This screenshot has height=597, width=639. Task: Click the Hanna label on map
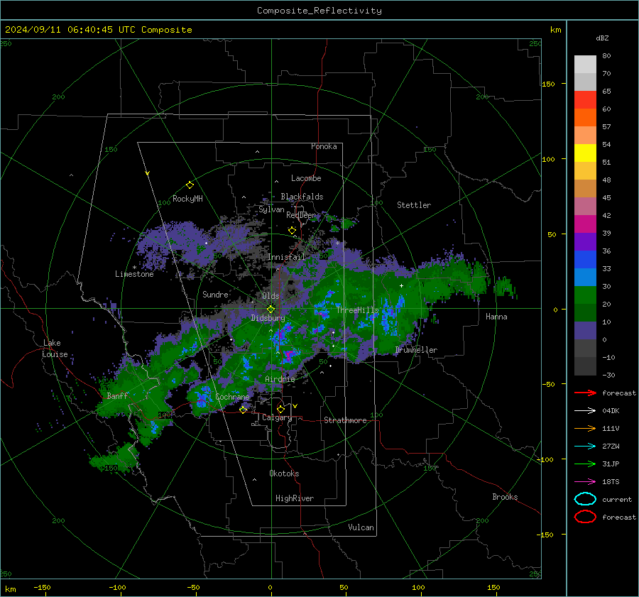click(x=496, y=317)
